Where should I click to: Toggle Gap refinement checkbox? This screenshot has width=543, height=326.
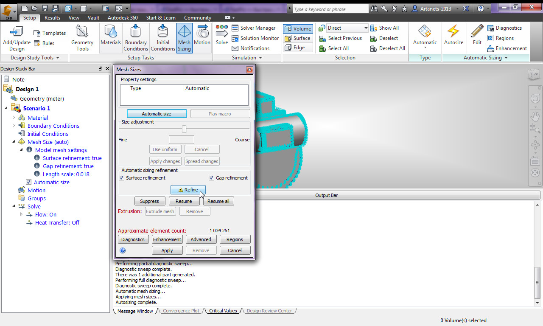(x=211, y=178)
